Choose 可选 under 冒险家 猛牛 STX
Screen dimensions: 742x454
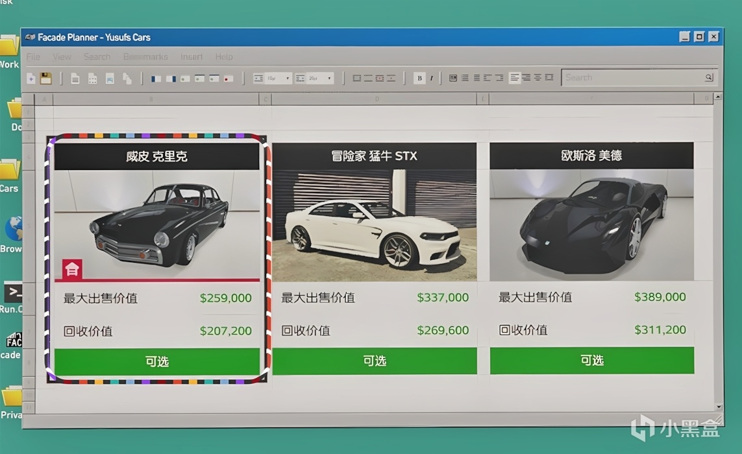375,361
